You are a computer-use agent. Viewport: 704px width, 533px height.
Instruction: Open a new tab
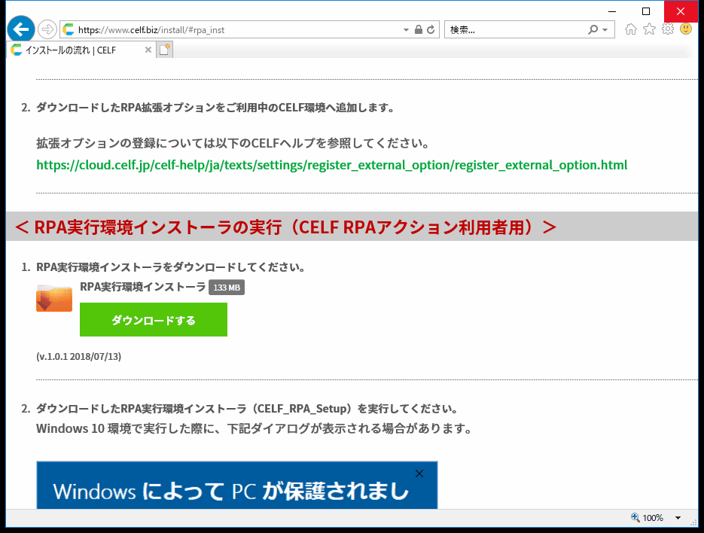pos(164,50)
